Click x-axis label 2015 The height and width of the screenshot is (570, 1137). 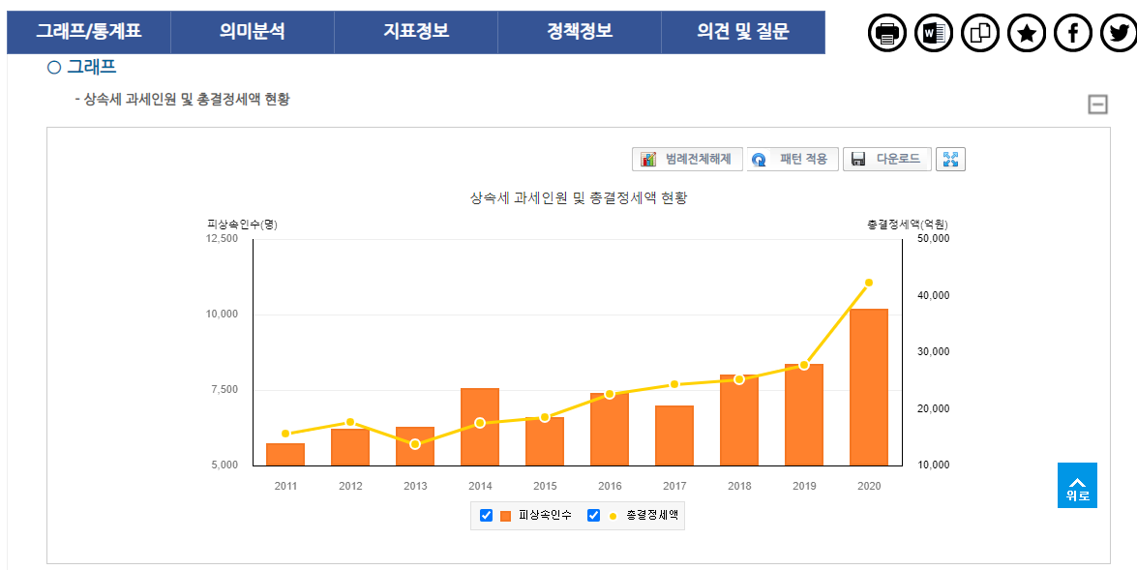pos(545,486)
